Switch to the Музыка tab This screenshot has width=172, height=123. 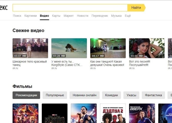click(116, 16)
